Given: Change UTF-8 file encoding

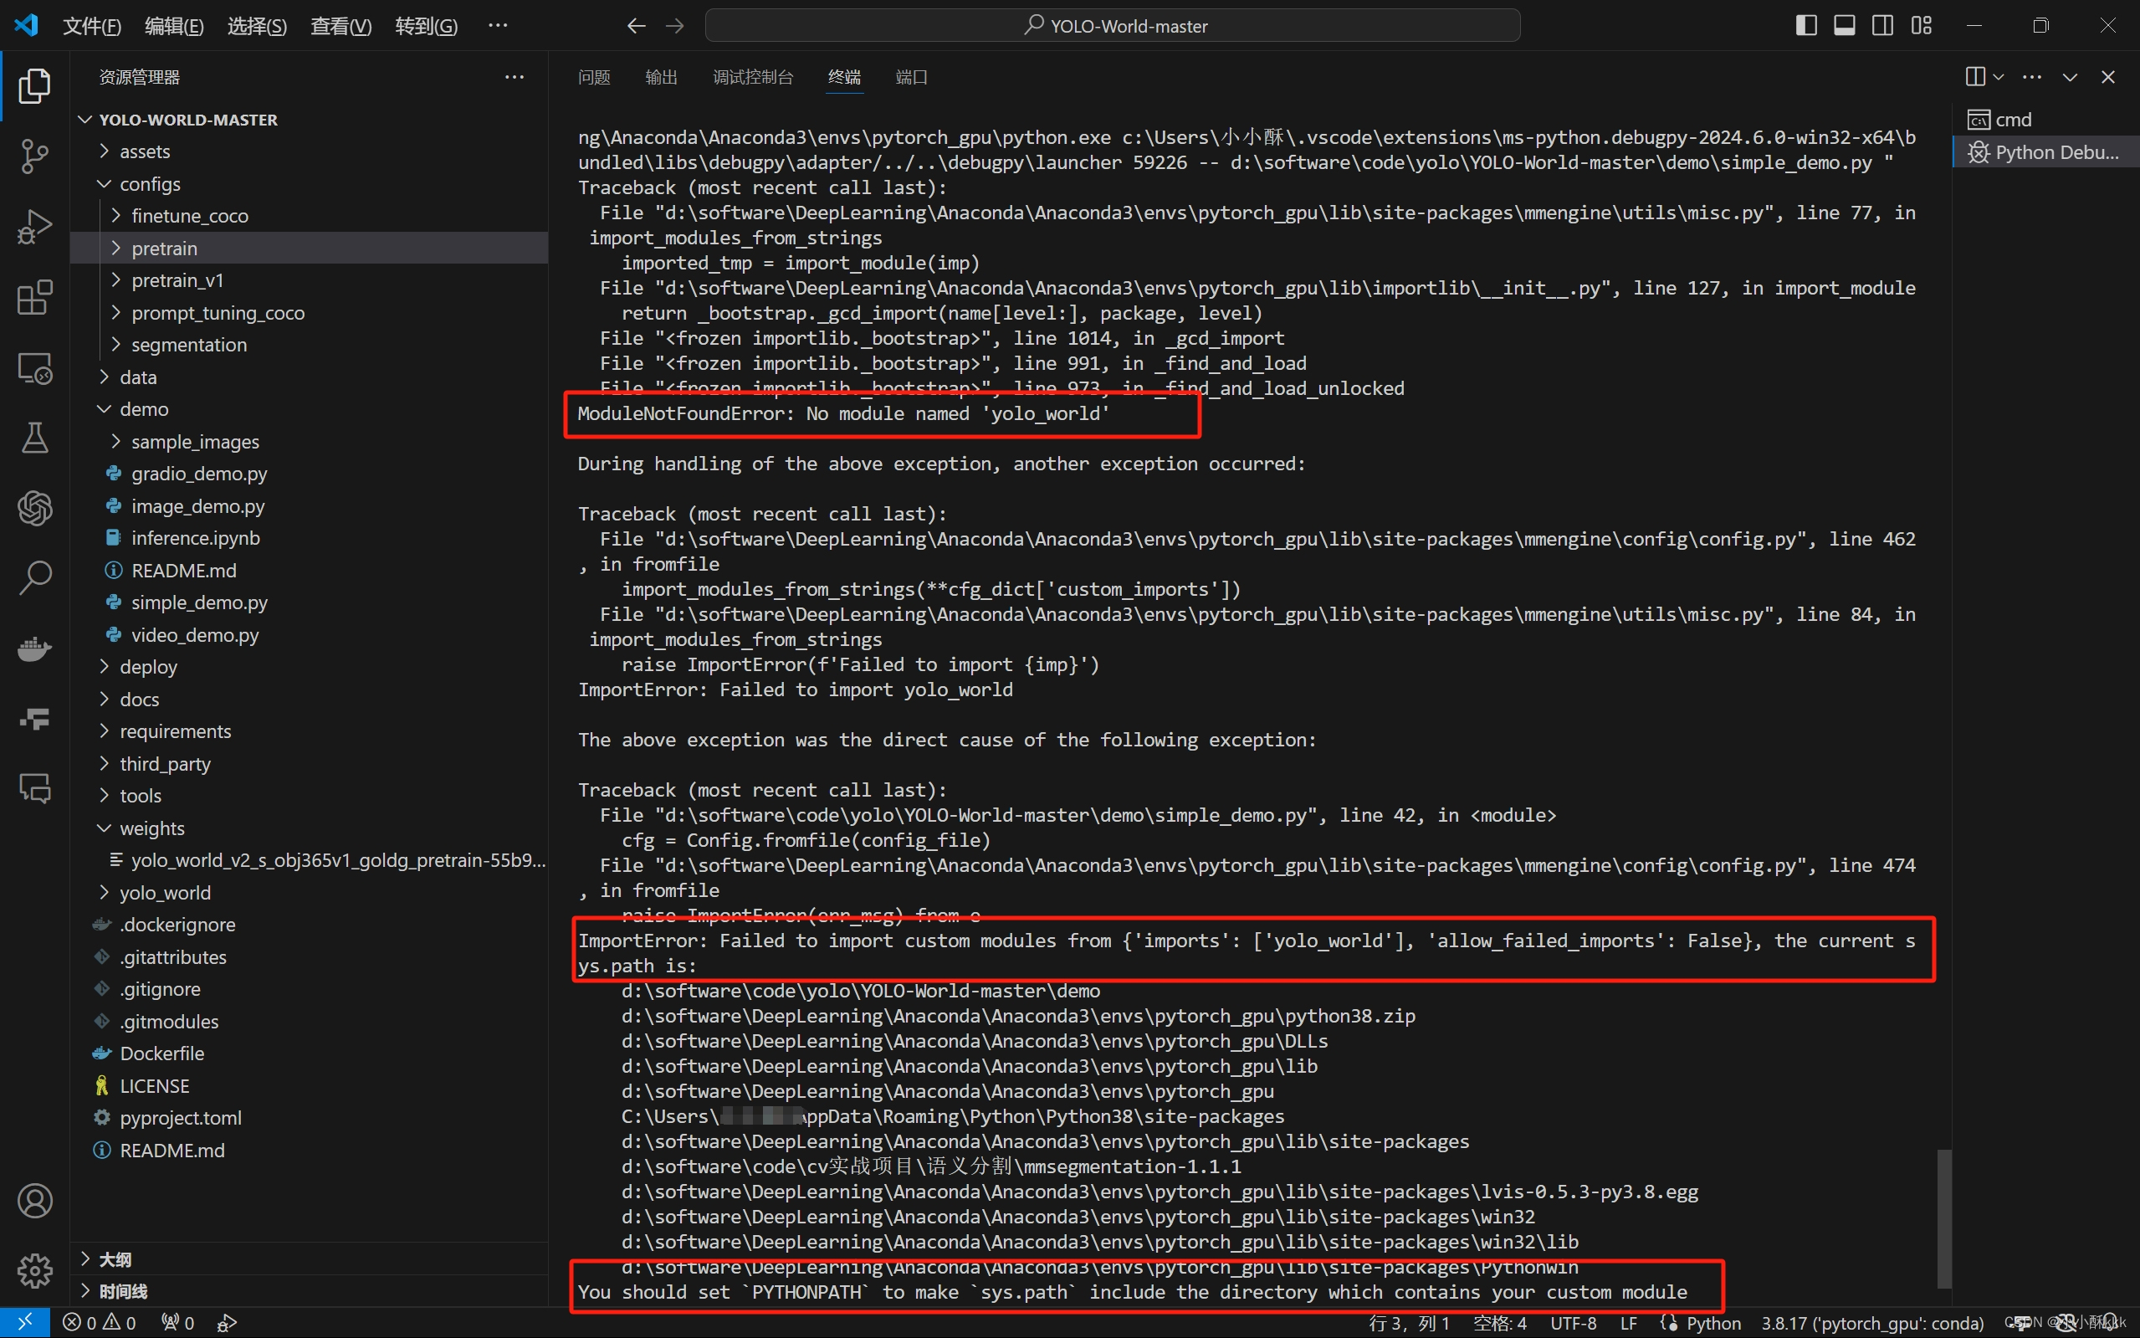Looking at the screenshot, I should coord(1573,1323).
